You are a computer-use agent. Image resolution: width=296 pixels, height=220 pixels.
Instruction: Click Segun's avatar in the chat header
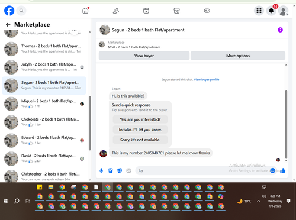[105, 30]
